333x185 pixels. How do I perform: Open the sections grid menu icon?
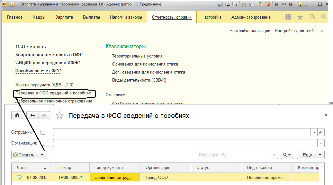point(288,17)
